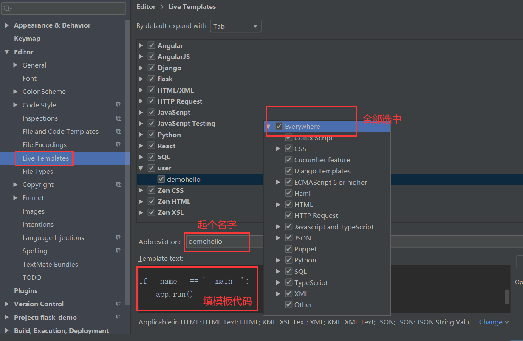Select Live Templates in the sidebar
This screenshot has height=341, width=523.
click(45, 158)
